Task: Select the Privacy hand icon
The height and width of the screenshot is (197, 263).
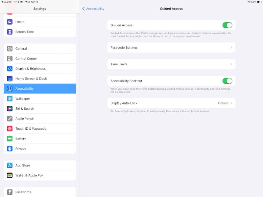Action: [10, 149]
